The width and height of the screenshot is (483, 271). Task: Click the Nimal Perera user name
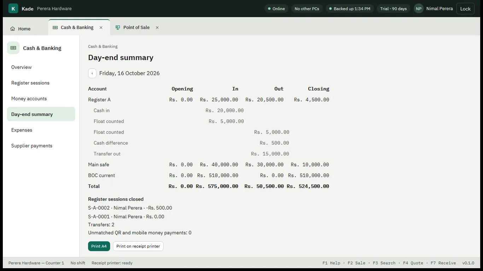440,8
